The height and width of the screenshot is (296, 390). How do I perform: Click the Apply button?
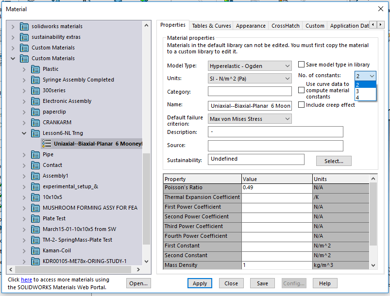[200, 283]
